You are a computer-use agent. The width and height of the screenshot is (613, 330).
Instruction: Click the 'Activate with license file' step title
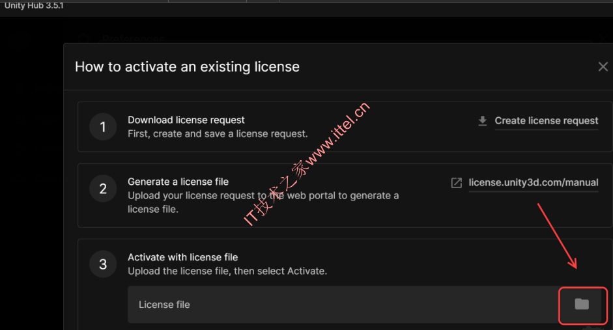(x=182, y=257)
